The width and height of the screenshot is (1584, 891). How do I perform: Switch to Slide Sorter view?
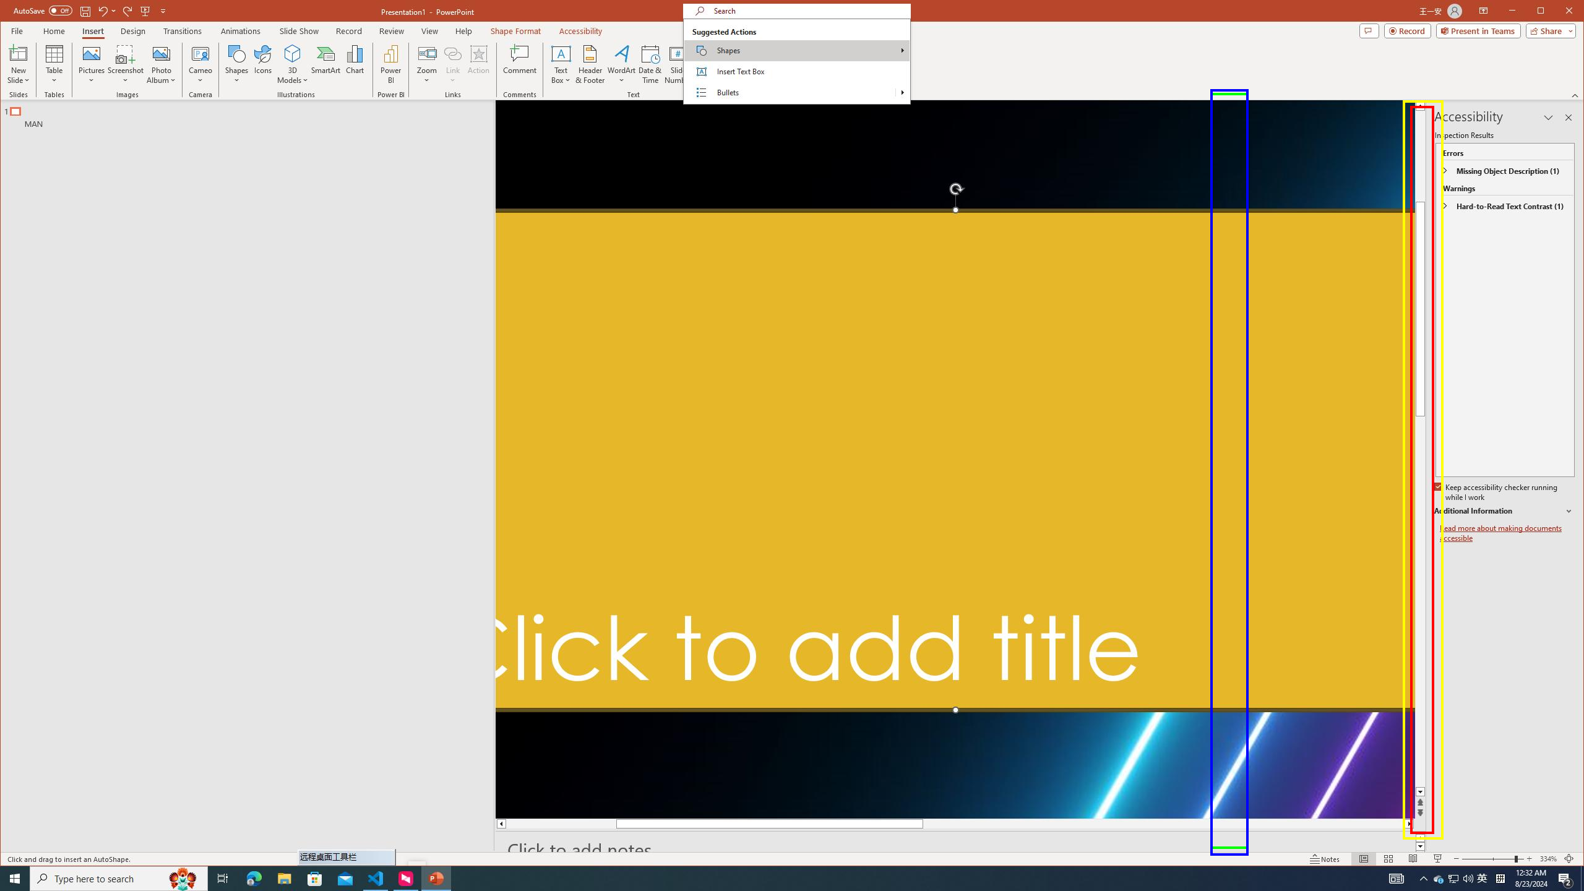click(1388, 859)
